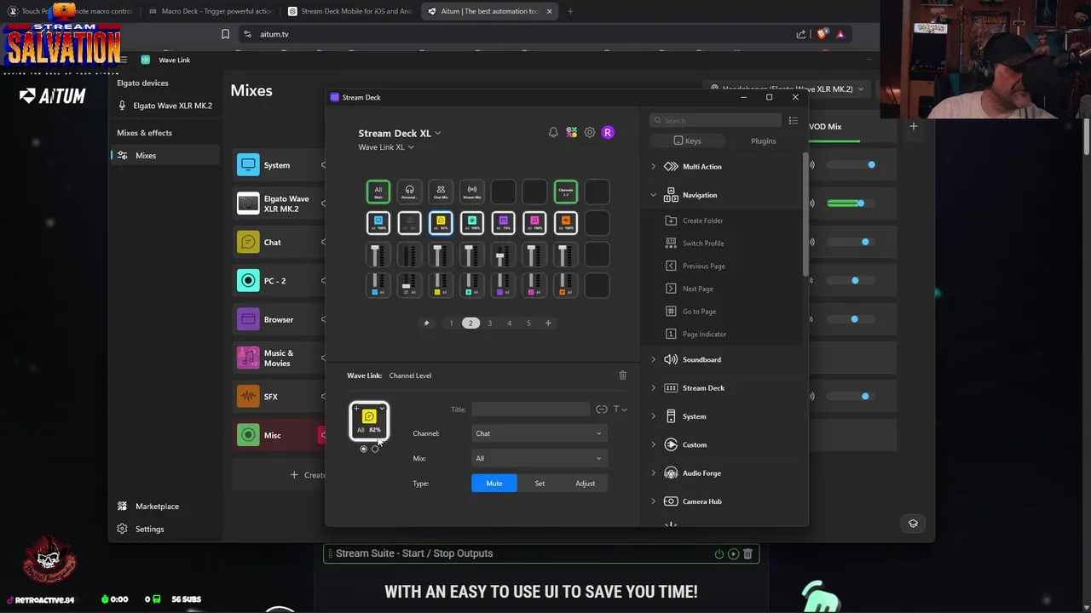Image resolution: width=1091 pixels, height=613 pixels.
Task: Select the orange SFX channel key
Action: pos(566,223)
